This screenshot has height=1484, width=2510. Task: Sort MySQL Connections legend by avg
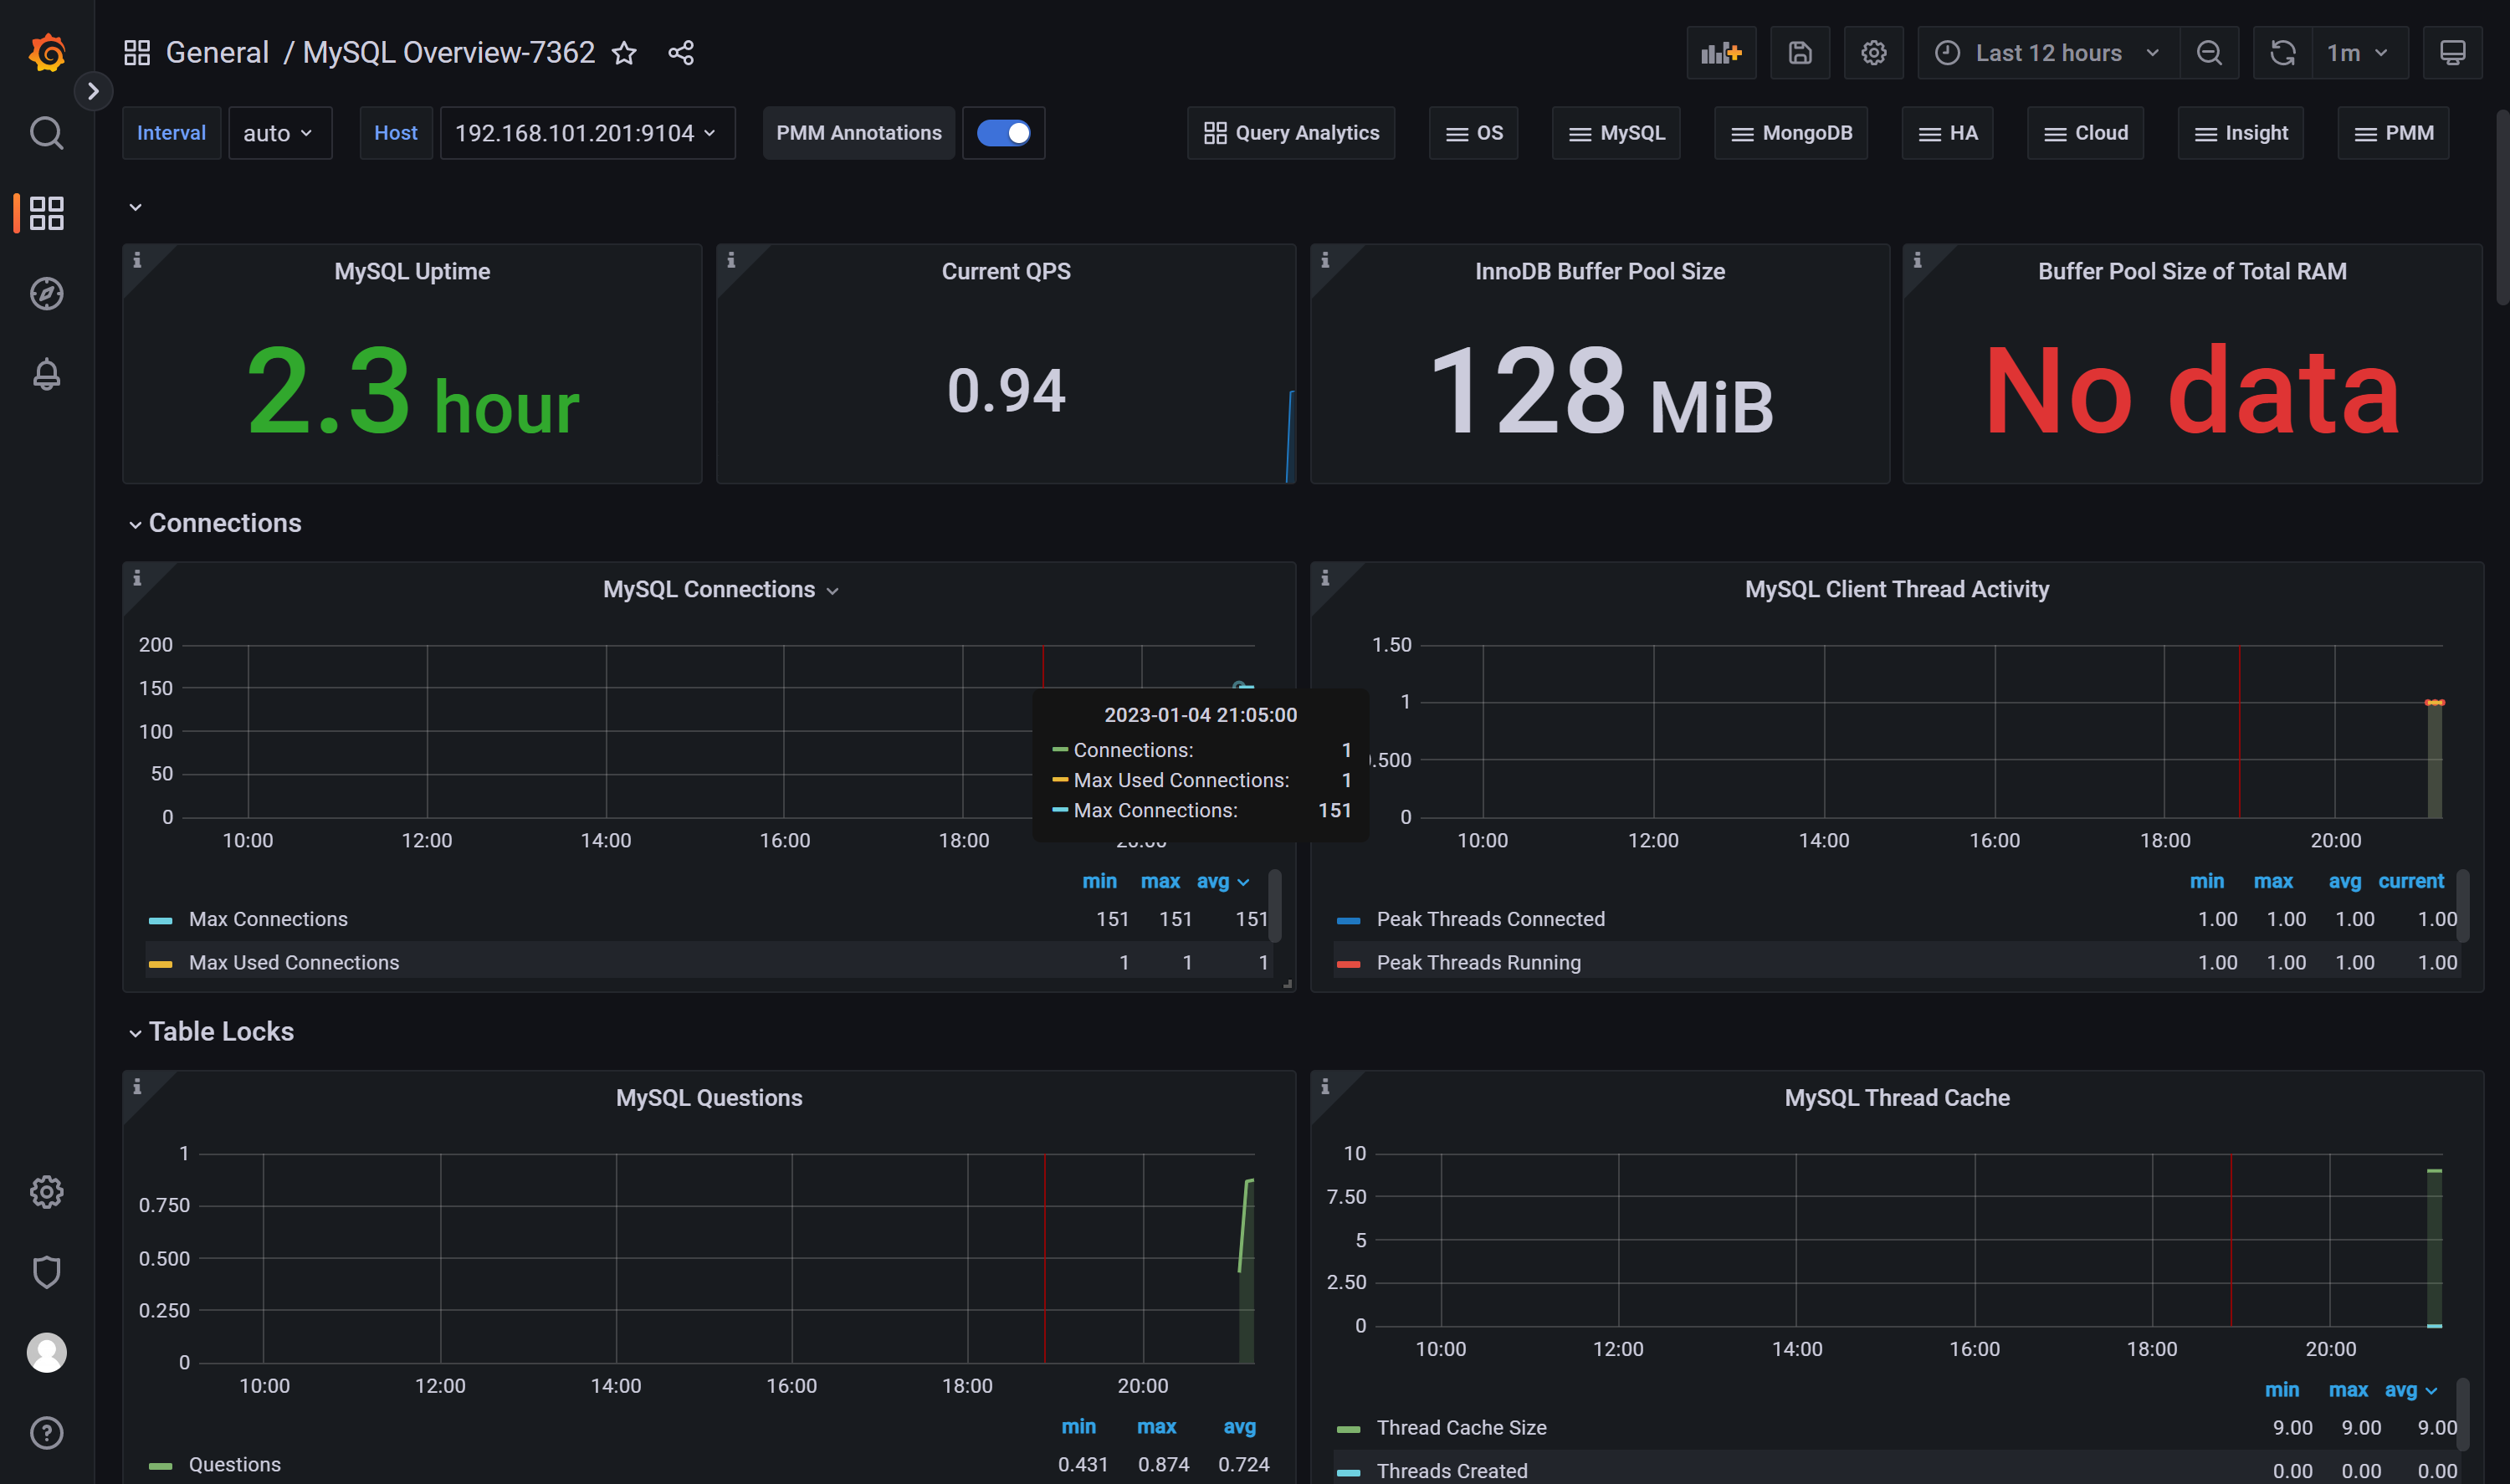[1222, 881]
